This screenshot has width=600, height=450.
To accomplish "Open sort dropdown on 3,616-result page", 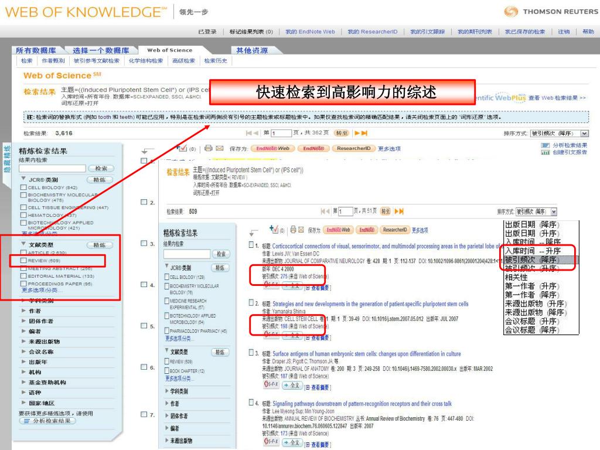I will click(x=584, y=134).
